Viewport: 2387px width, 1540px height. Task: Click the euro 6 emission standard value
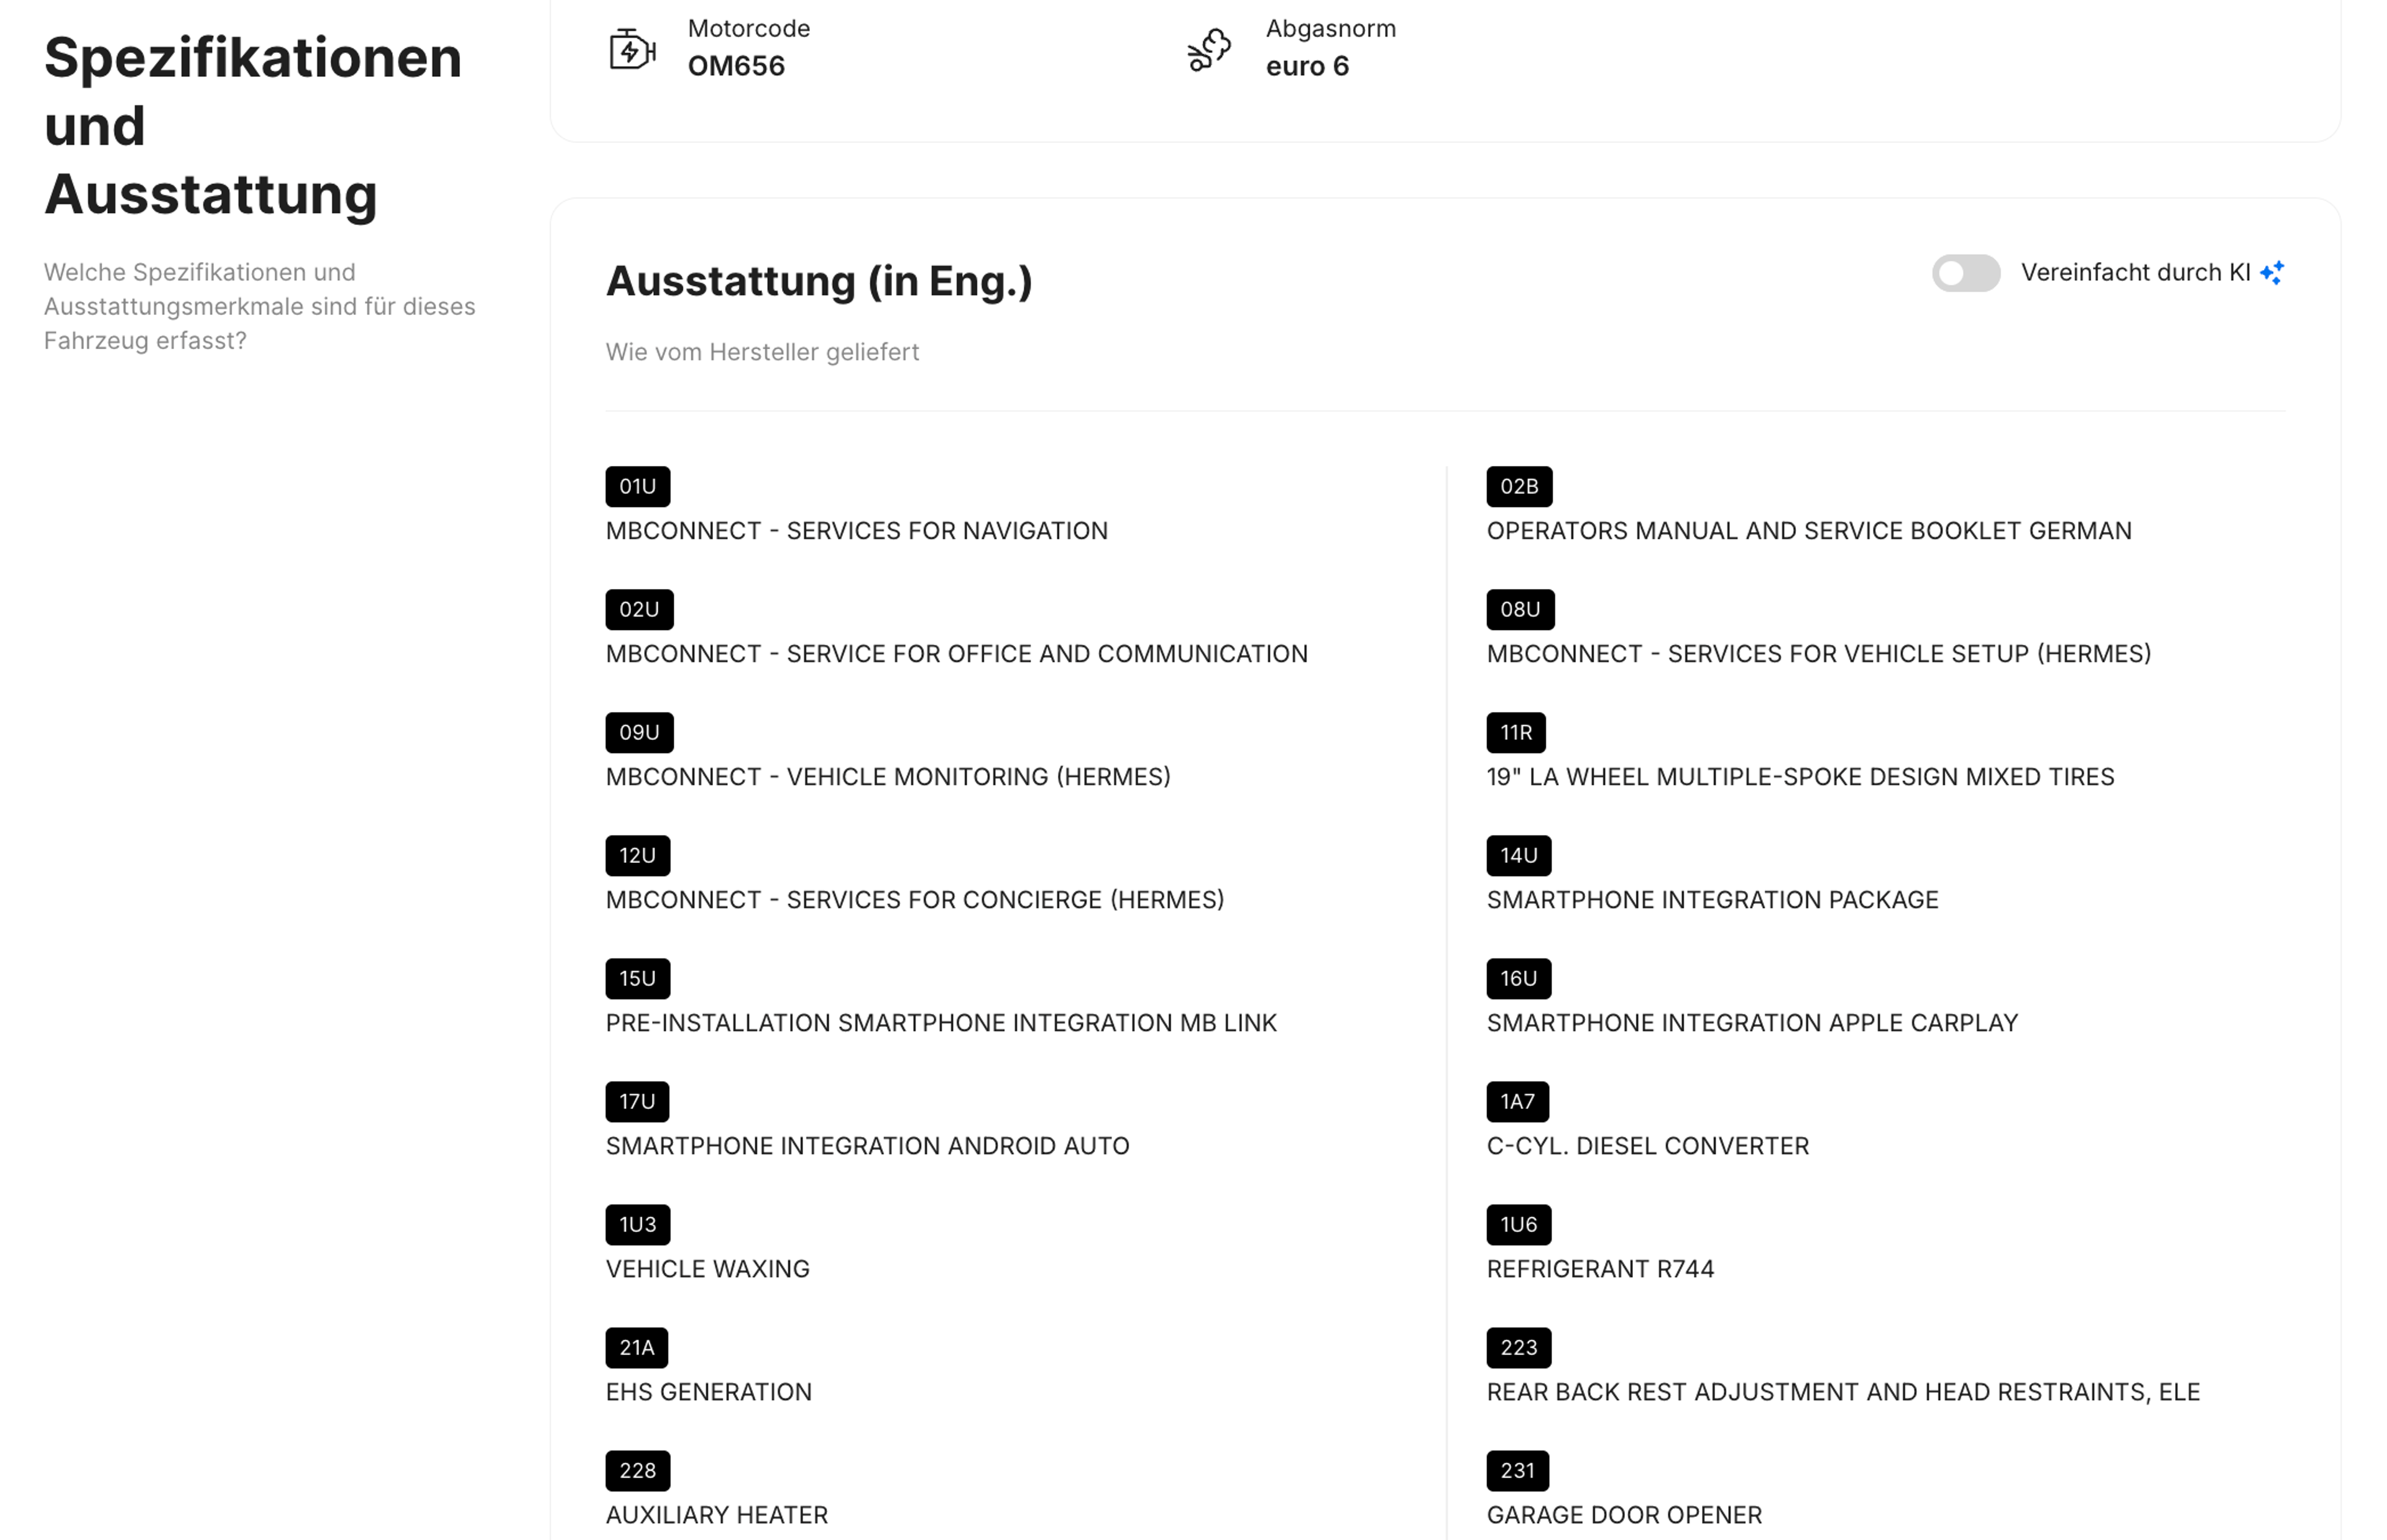(x=1308, y=66)
